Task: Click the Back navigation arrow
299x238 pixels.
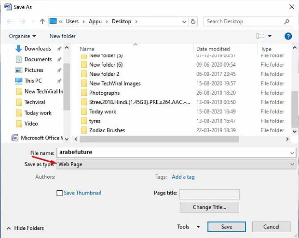Action: [10, 22]
